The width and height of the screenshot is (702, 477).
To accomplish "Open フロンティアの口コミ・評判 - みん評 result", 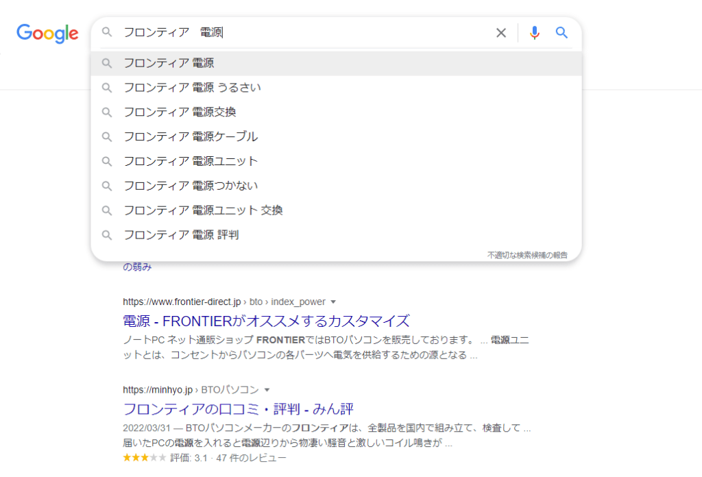I will 238,409.
